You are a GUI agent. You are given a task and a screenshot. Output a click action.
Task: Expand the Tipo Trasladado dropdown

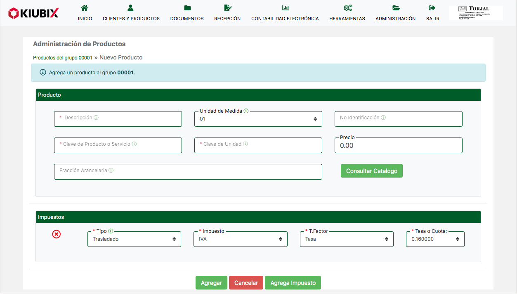pyautogui.click(x=134, y=239)
